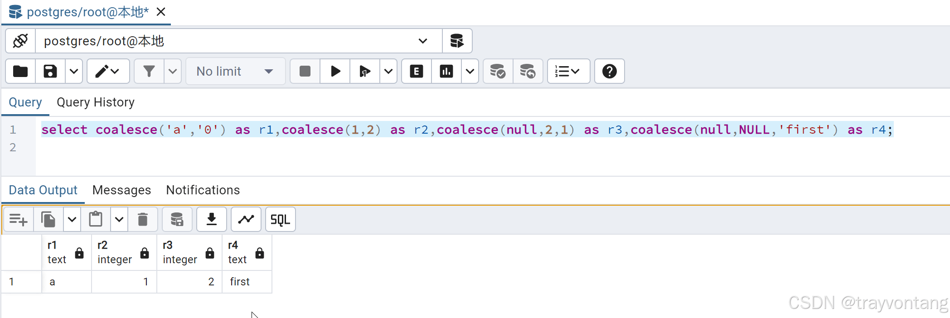This screenshot has width=950, height=318.
Task: Open the Edit pencil menu
Action: pos(108,71)
